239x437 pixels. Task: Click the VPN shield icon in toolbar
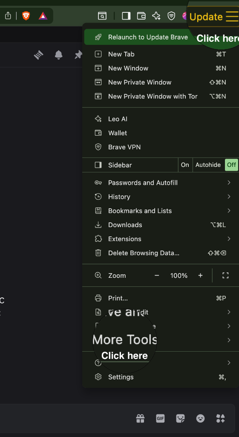click(x=171, y=16)
